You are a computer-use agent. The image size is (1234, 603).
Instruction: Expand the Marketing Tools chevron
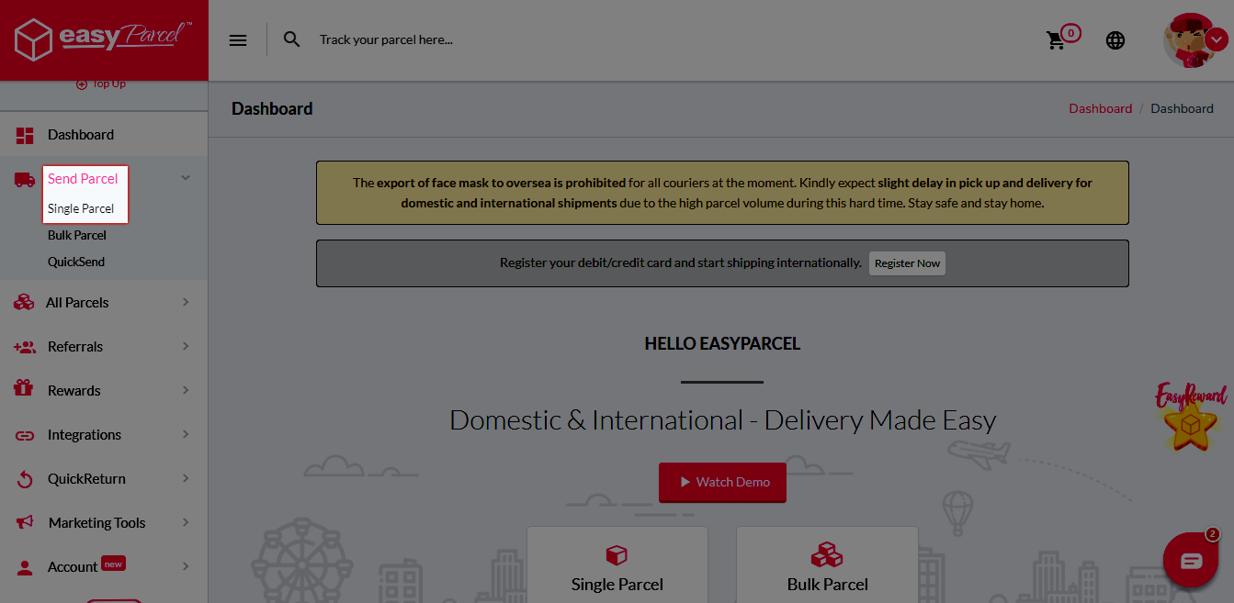pos(186,522)
